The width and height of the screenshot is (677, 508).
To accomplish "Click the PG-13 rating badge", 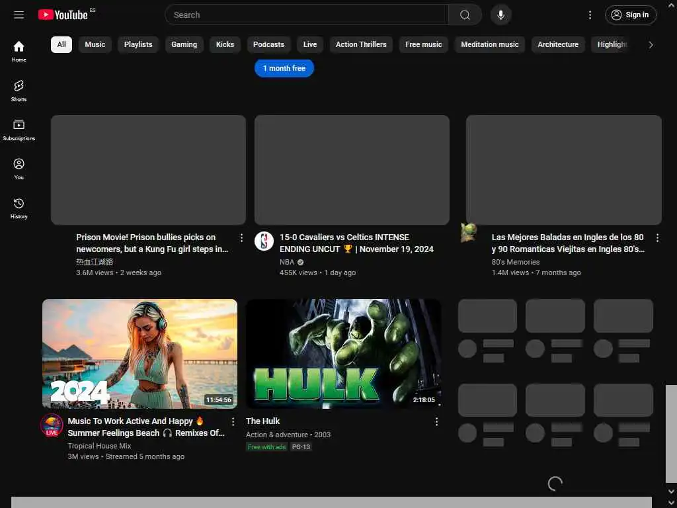I will coord(301,447).
